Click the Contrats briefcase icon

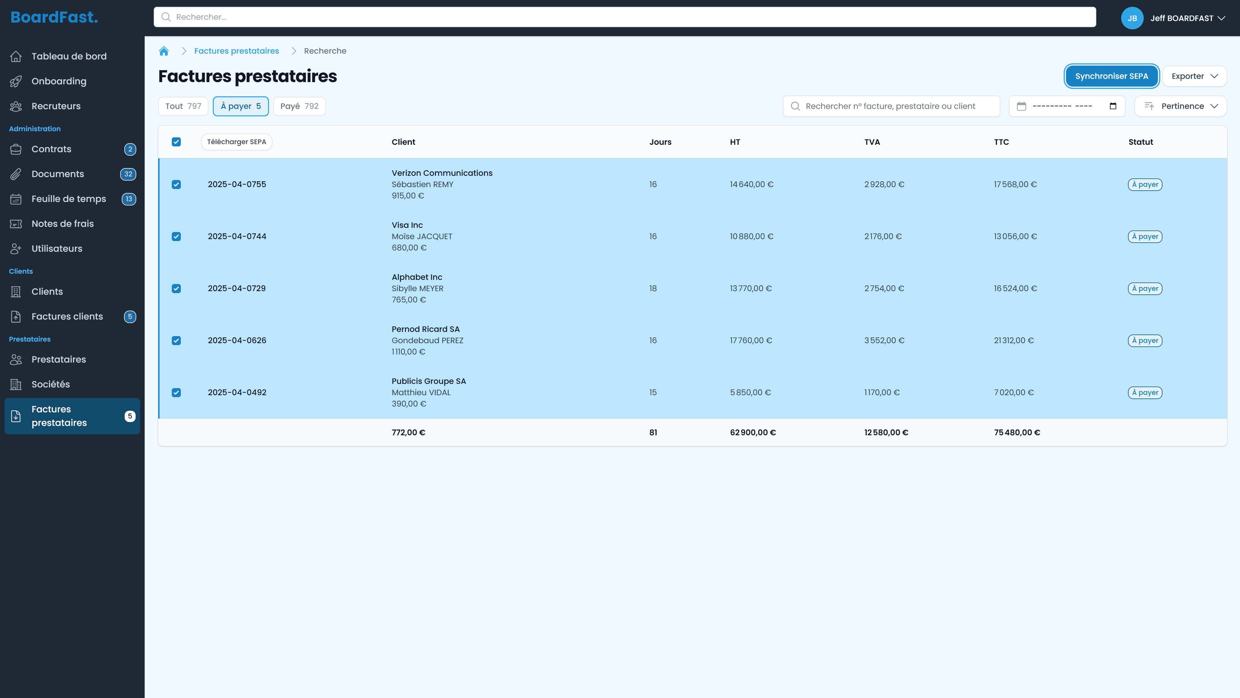pos(16,149)
